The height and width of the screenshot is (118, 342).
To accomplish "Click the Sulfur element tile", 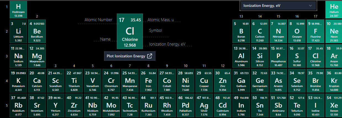I will tap(297, 56).
